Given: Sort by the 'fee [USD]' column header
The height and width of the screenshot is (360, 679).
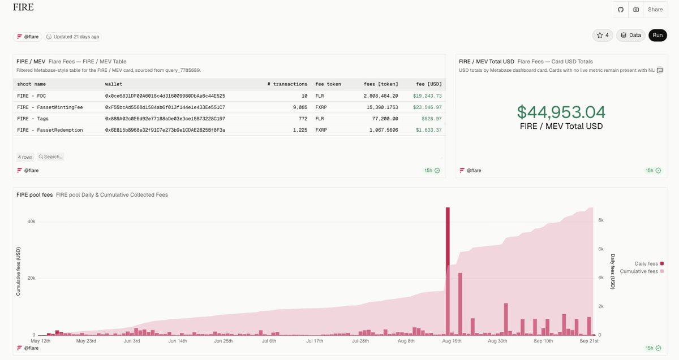Looking at the screenshot, I should (x=429, y=84).
